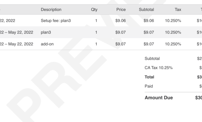202x122 pixels.
Task: Click the $9.06 price in setup fee row
Action: [121, 21]
